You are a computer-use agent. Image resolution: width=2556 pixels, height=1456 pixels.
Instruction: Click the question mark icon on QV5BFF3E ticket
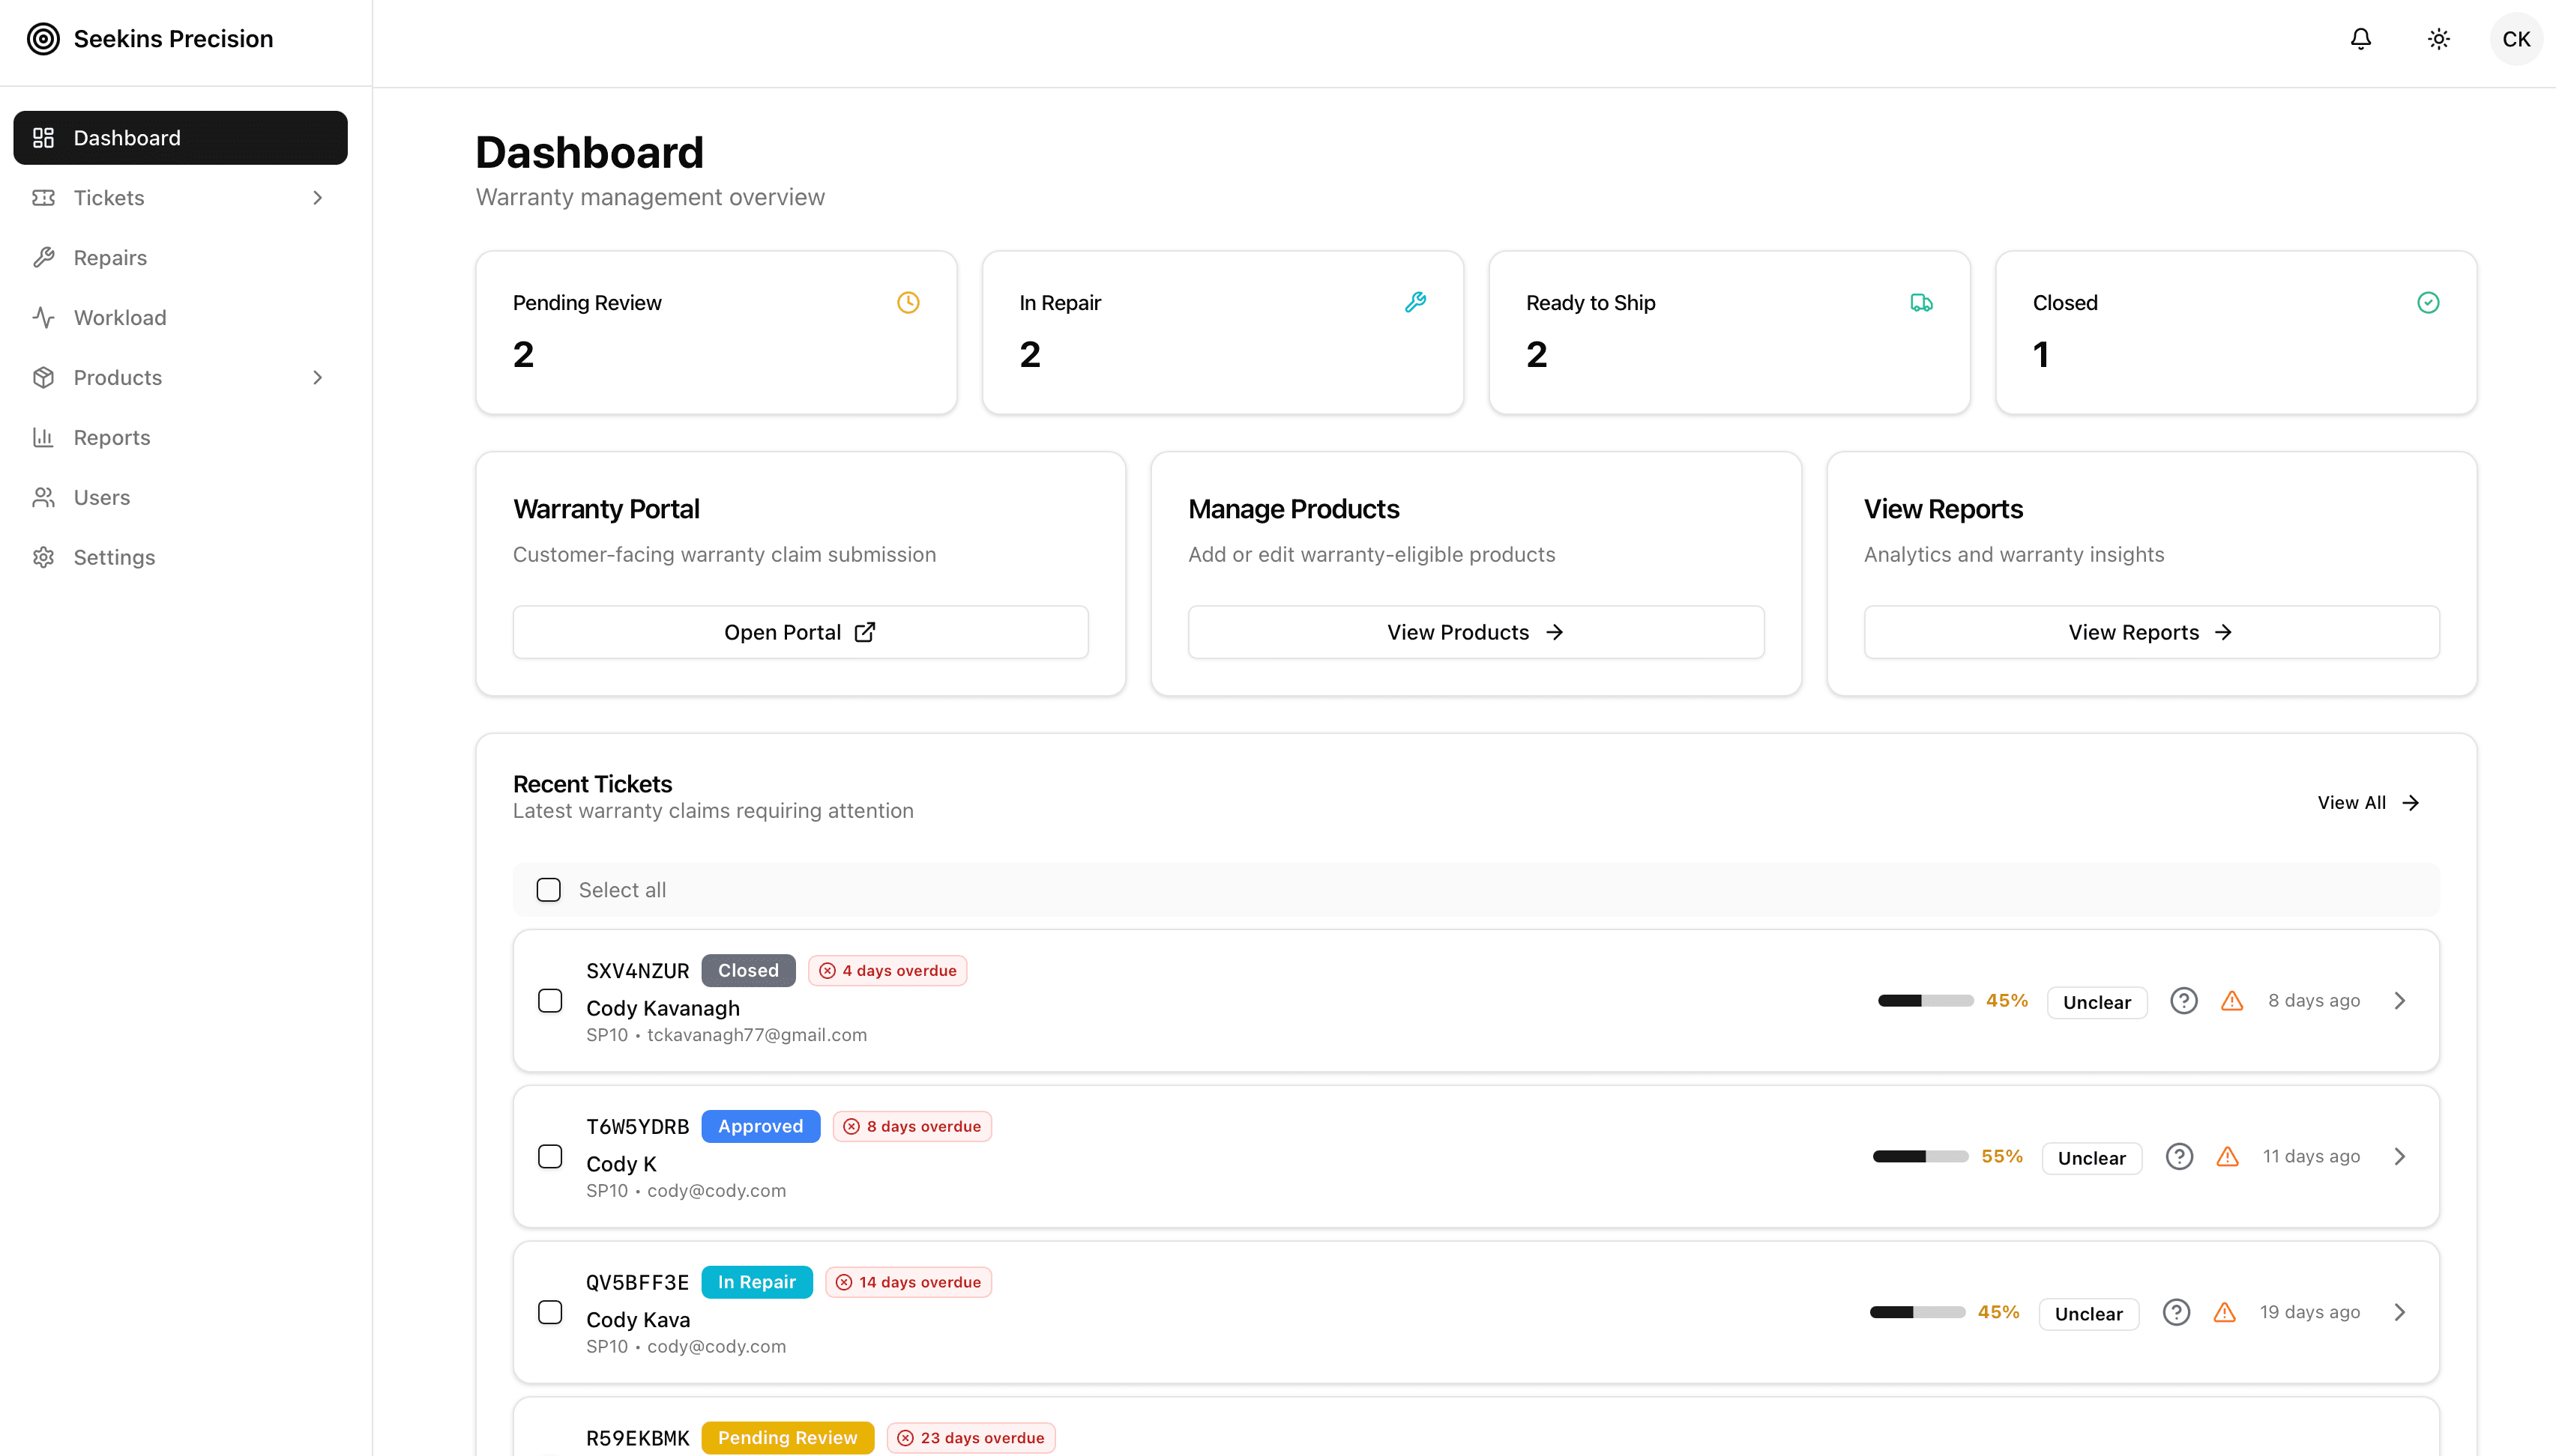2176,1312
